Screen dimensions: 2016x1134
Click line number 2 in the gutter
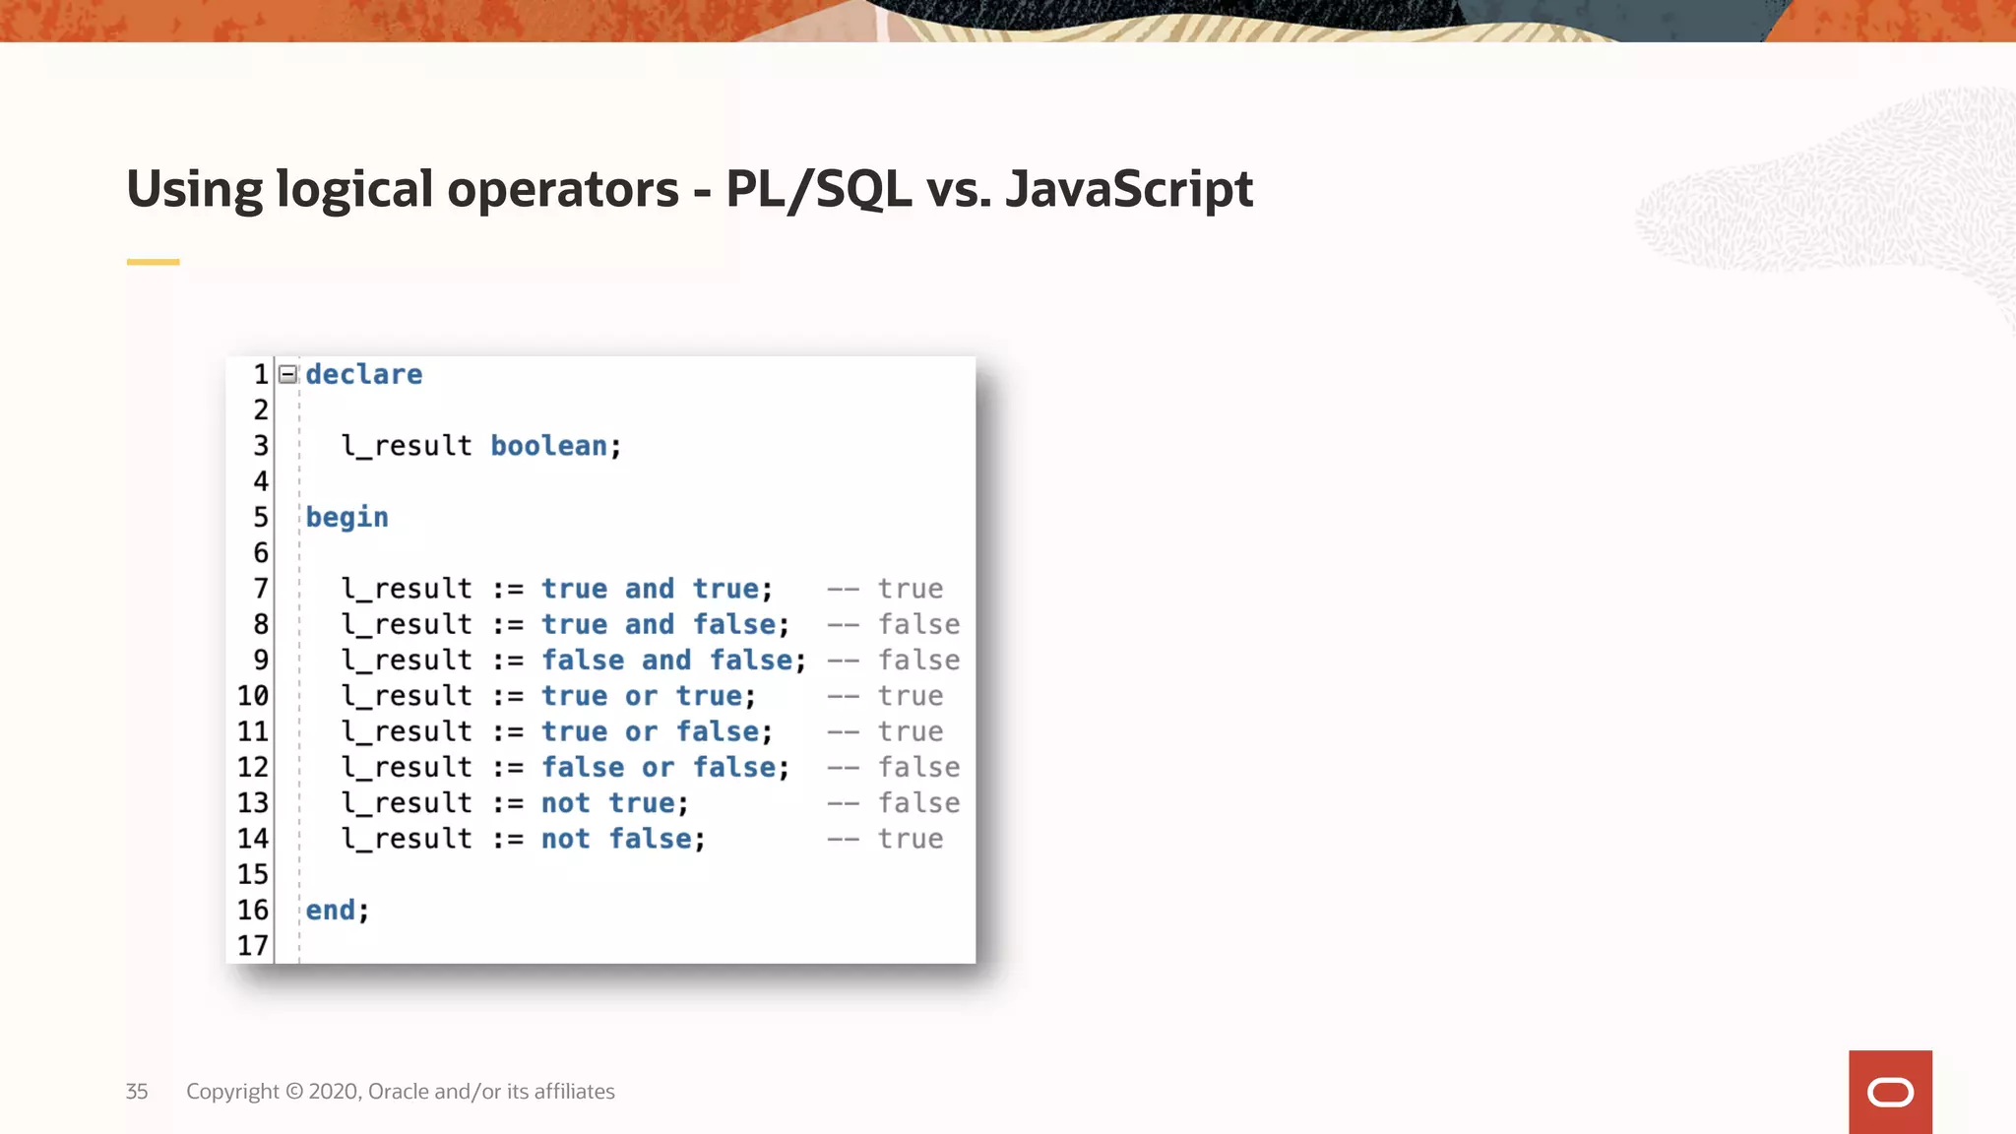point(261,409)
